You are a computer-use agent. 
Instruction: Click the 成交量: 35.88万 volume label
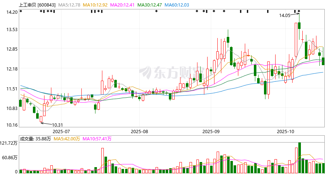35,139
